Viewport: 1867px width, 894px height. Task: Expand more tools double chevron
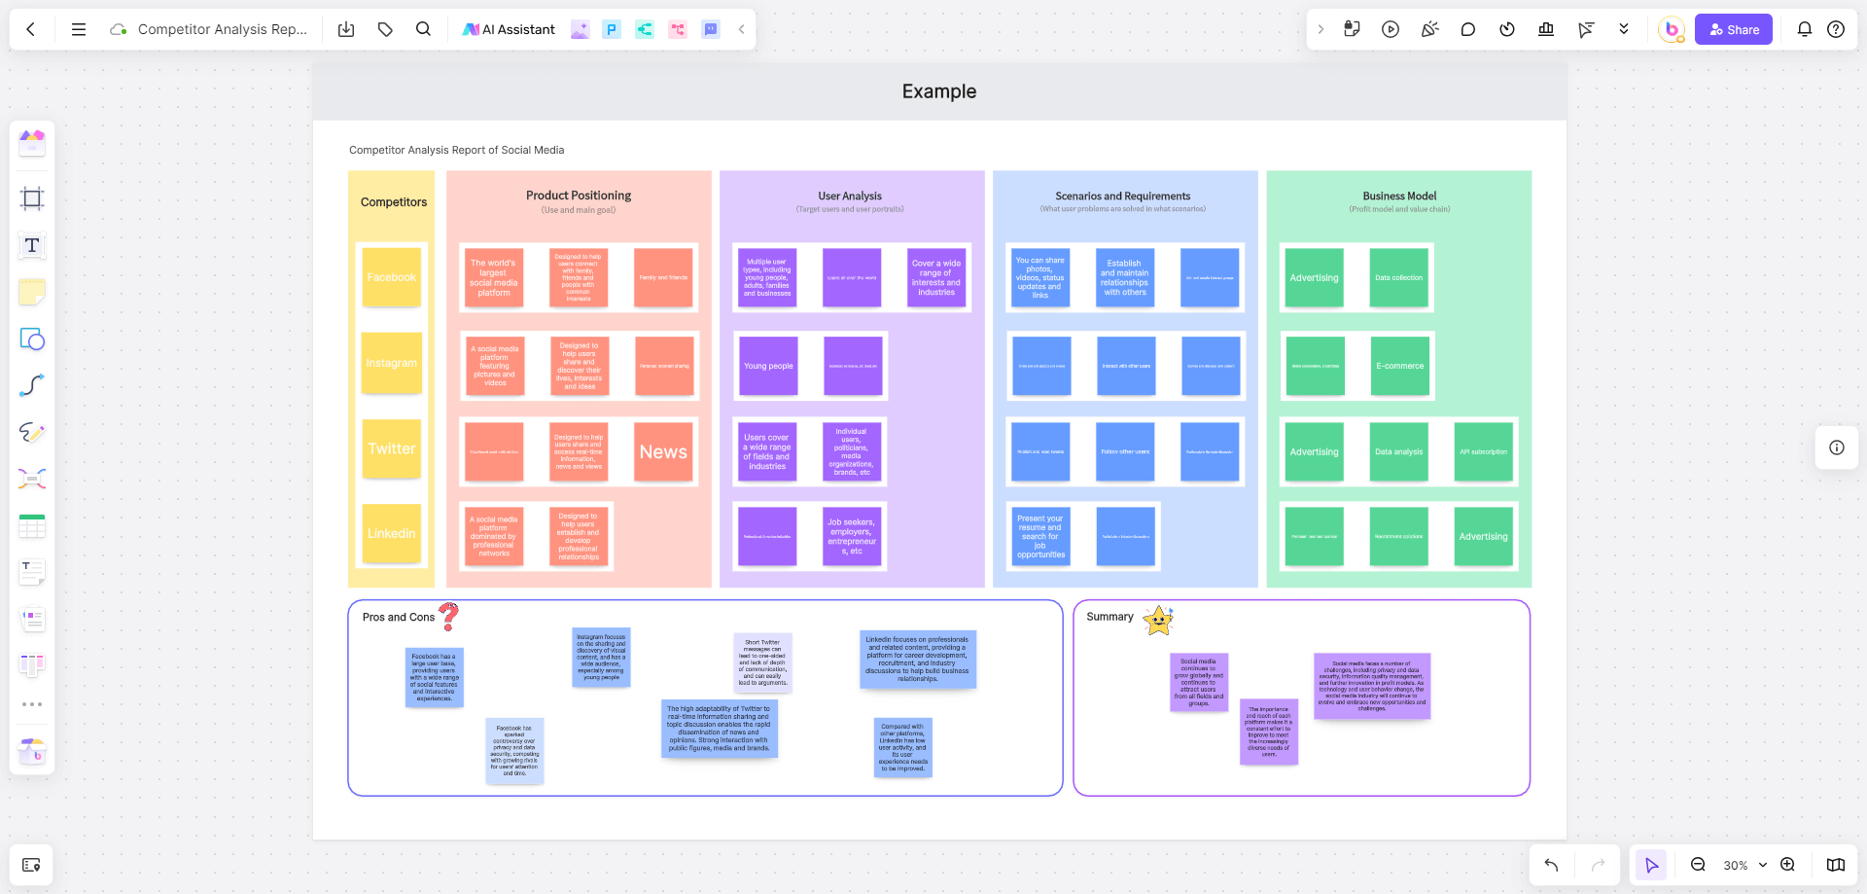[1624, 29]
